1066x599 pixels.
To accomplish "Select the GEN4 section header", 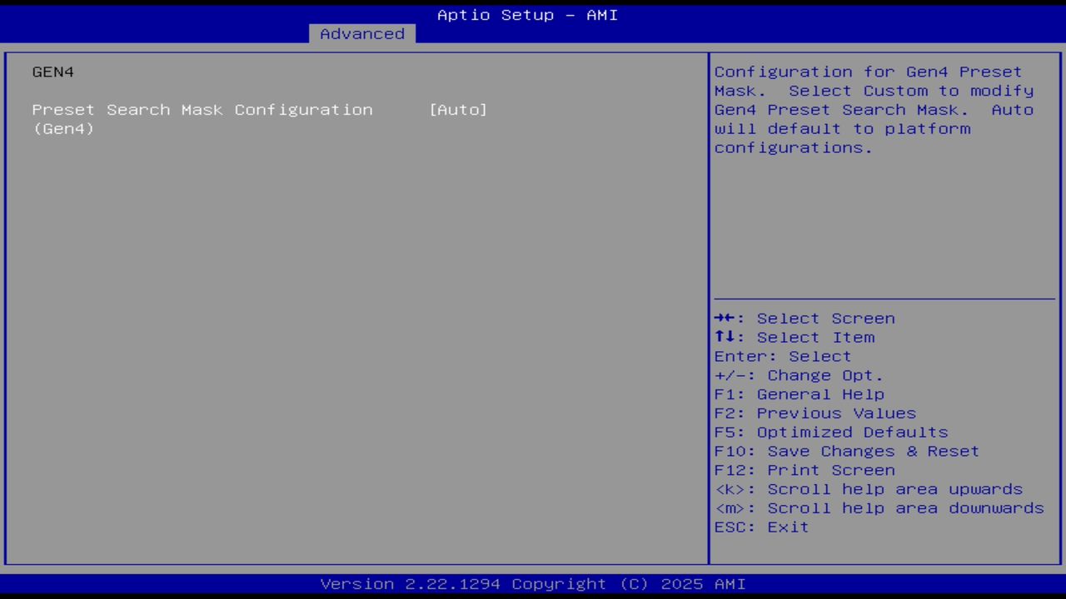I will coord(52,72).
